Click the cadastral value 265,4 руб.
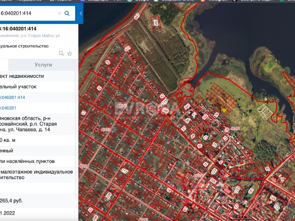Image resolution: width=295 pixels, height=221 pixels. tap(11, 201)
